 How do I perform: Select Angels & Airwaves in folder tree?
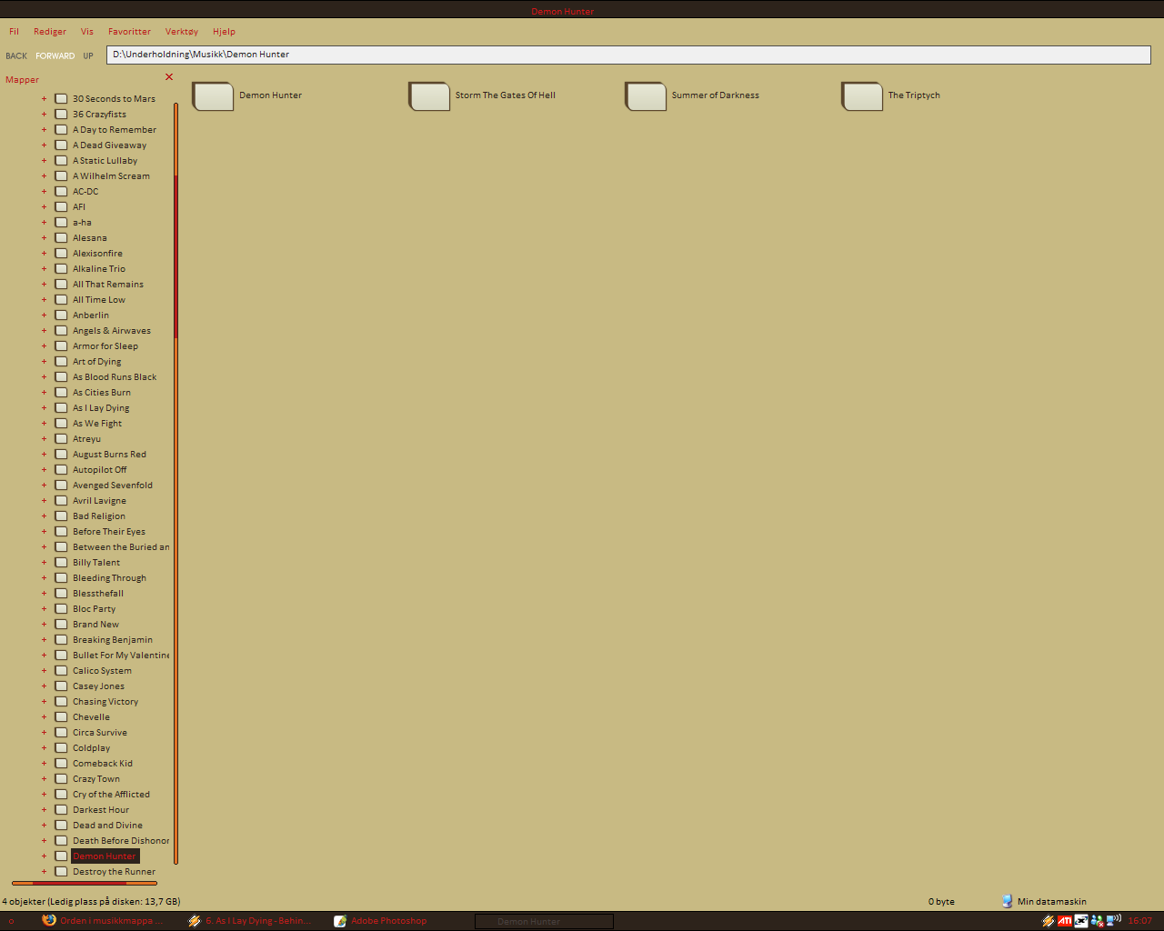point(112,330)
